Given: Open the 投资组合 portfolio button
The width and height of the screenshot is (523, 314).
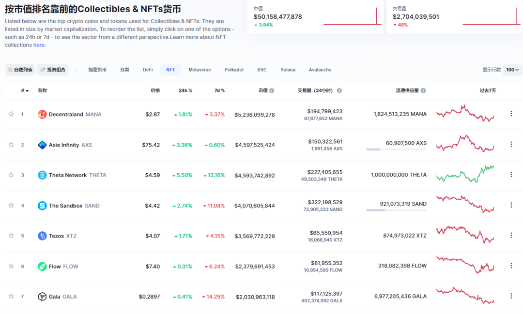Looking at the screenshot, I should click(x=53, y=70).
